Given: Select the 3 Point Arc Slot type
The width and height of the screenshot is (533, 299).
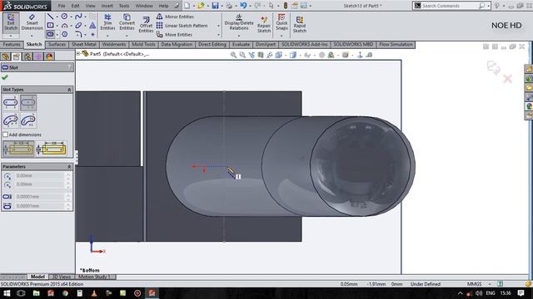Looking at the screenshot, I should coord(10,120).
